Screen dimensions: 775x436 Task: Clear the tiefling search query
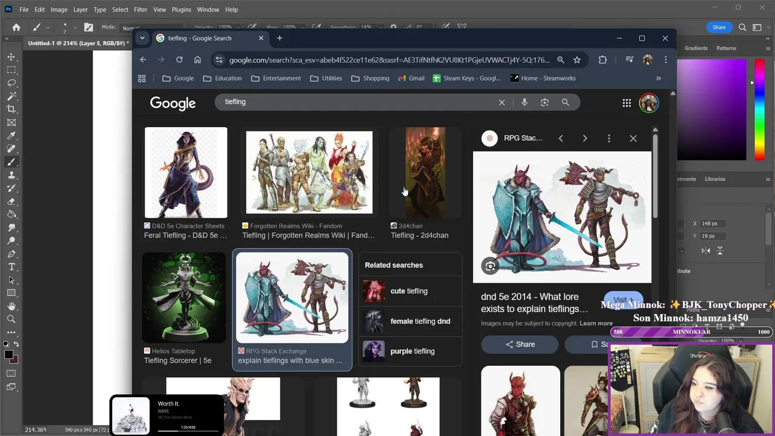point(502,102)
